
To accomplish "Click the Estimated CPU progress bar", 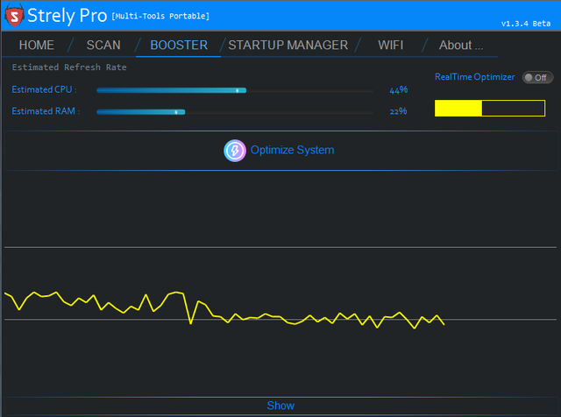I will point(235,90).
